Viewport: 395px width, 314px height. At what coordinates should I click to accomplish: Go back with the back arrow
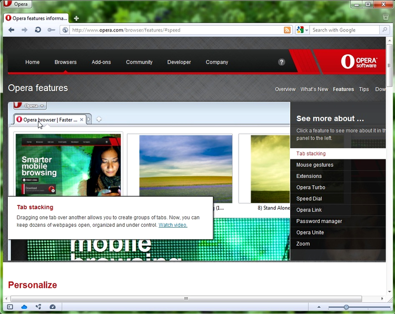12,30
